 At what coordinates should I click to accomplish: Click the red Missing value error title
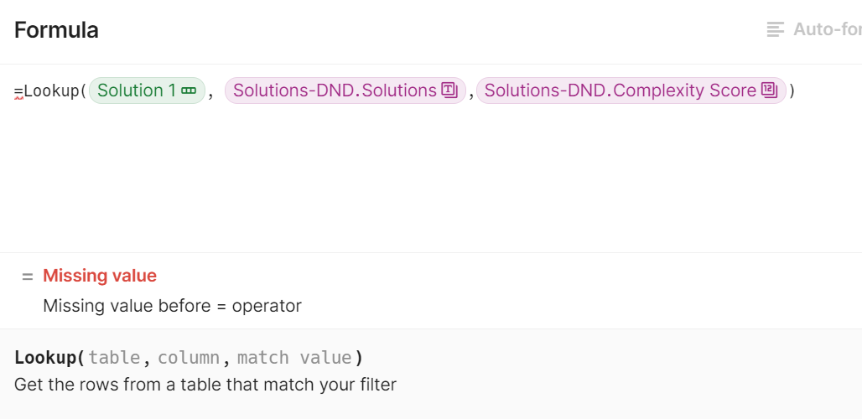(100, 276)
